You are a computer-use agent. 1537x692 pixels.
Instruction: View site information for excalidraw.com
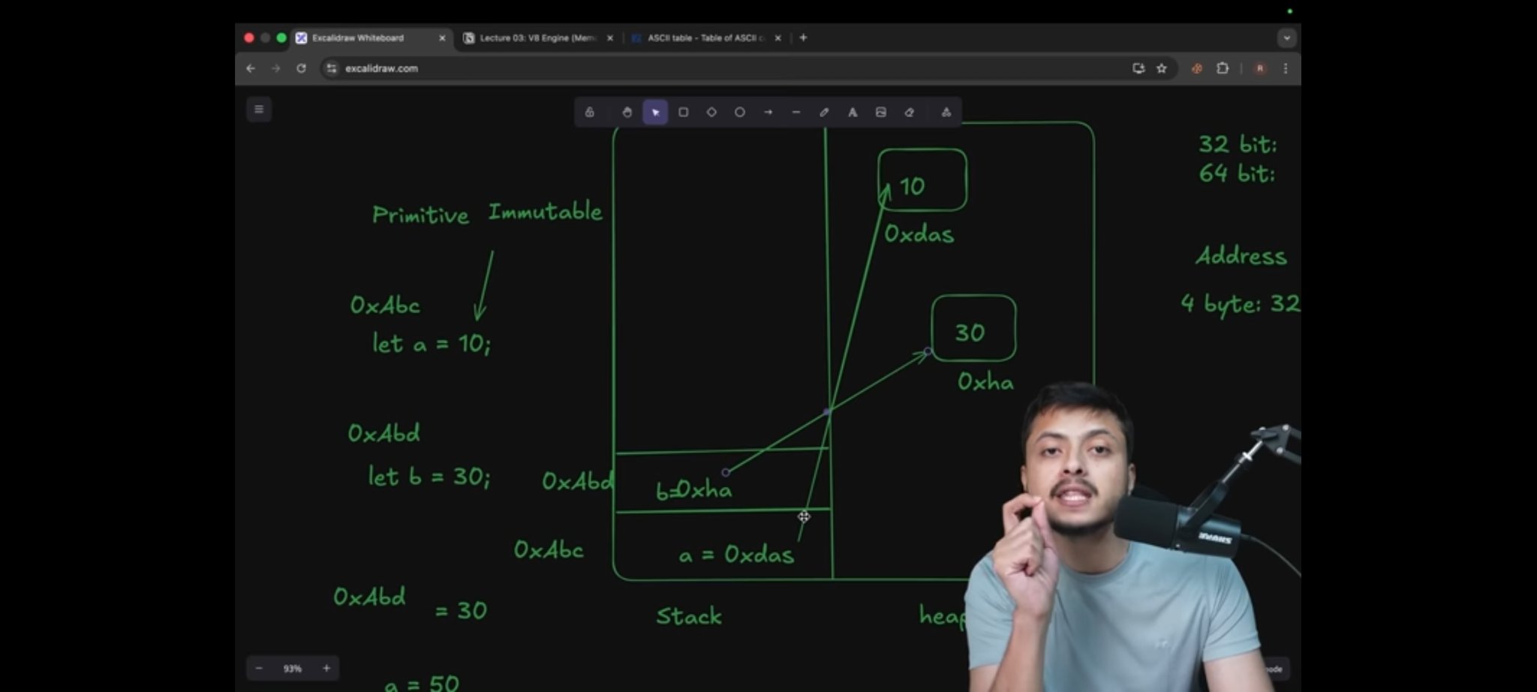click(332, 68)
